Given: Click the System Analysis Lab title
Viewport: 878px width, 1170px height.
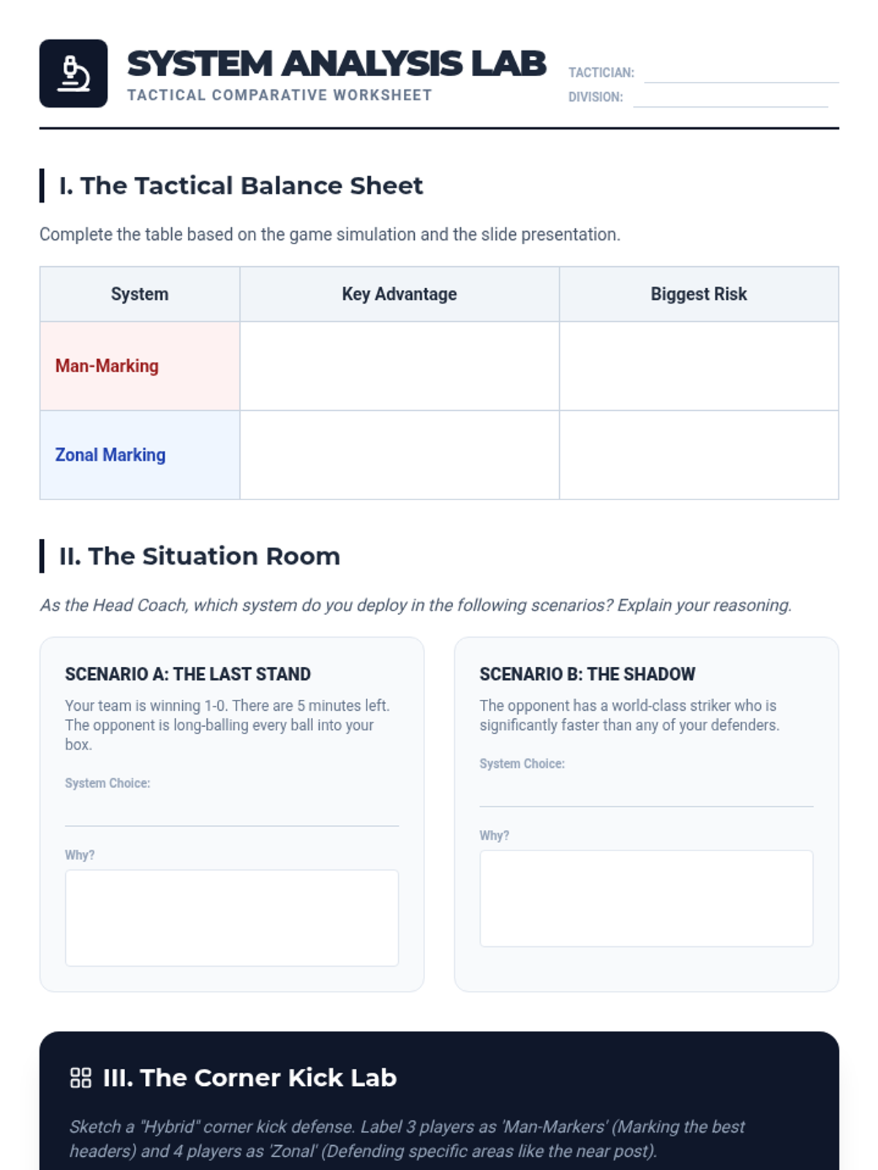Looking at the screenshot, I should click(337, 64).
